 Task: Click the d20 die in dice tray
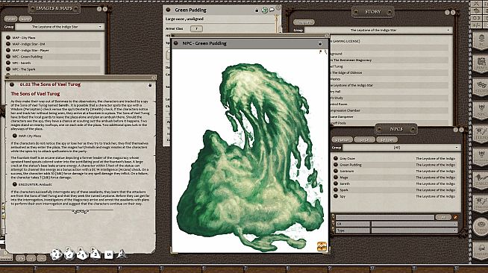56,254
